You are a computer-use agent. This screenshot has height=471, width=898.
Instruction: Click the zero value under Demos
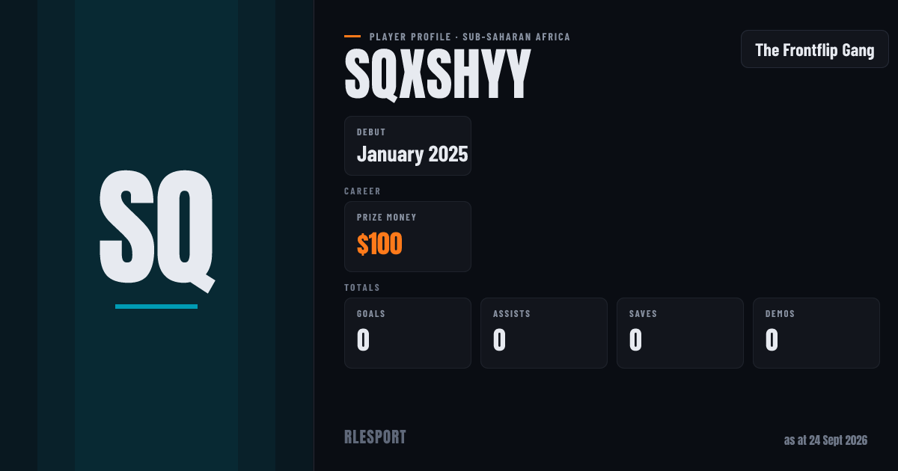pyautogui.click(x=772, y=340)
